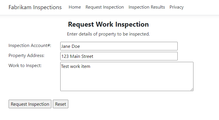219x120 pixels.
Task: Click the Inspection Account# label
Action: point(30,46)
